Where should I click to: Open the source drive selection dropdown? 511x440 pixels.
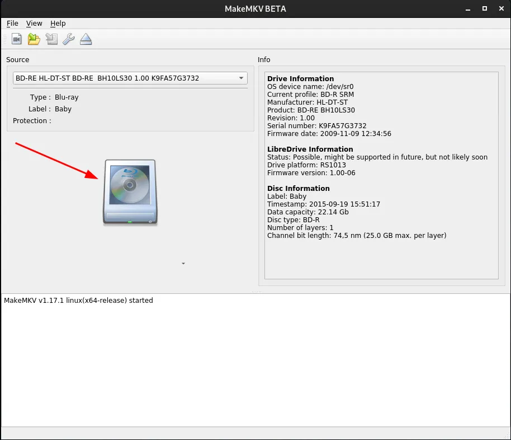click(130, 78)
